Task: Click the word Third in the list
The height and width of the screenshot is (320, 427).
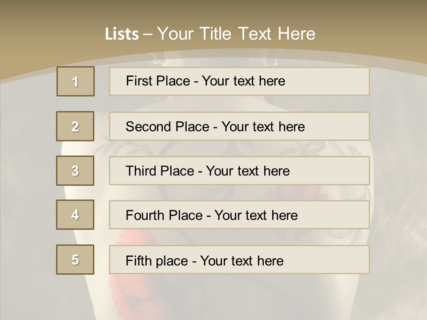Action: point(141,171)
